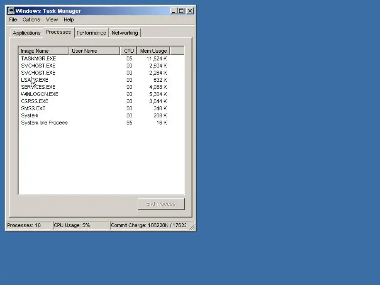Viewport: 380px width, 285px height.
Task: Select the Processes tab
Action: coord(58,32)
